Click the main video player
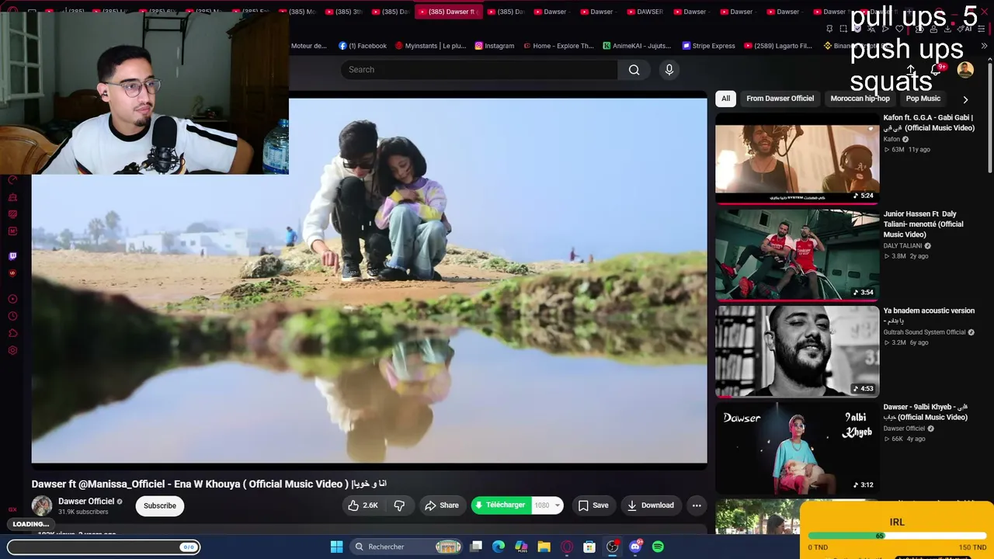 (x=370, y=280)
